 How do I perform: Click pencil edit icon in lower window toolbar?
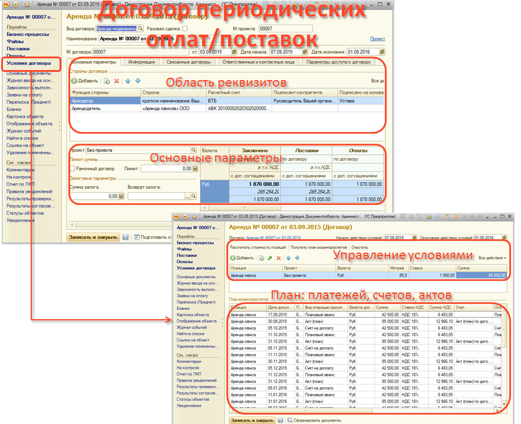[269, 258]
